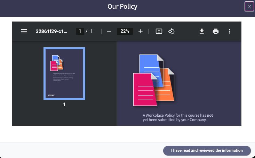
Task: Click the current page number field
Action: [x=80, y=31]
